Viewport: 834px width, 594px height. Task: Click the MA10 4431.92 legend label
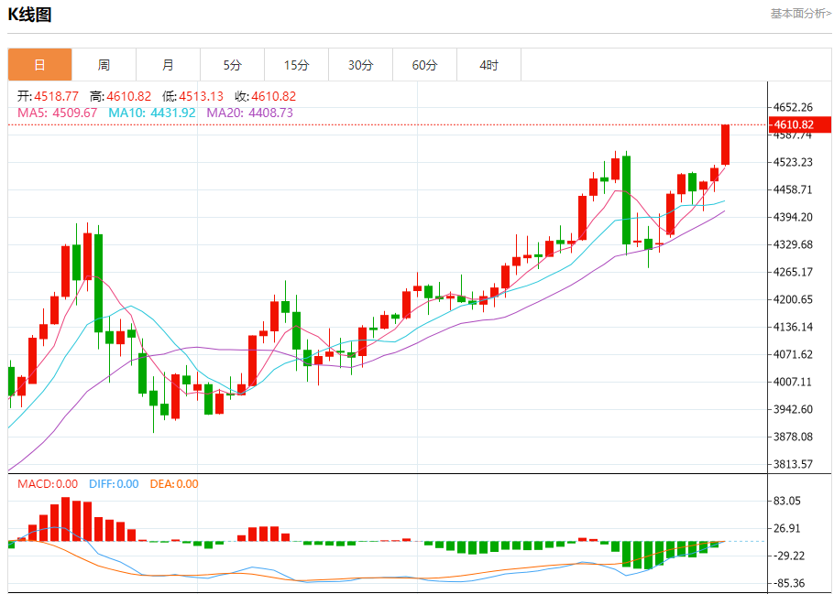click(x=151, y=113)
